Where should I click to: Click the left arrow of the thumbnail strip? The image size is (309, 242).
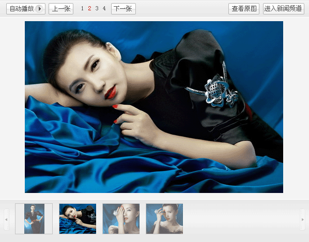[x=6, y=220]
